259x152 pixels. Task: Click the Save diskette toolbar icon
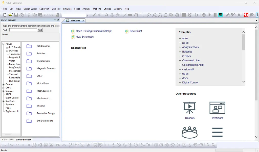click(x=16, y=15)
